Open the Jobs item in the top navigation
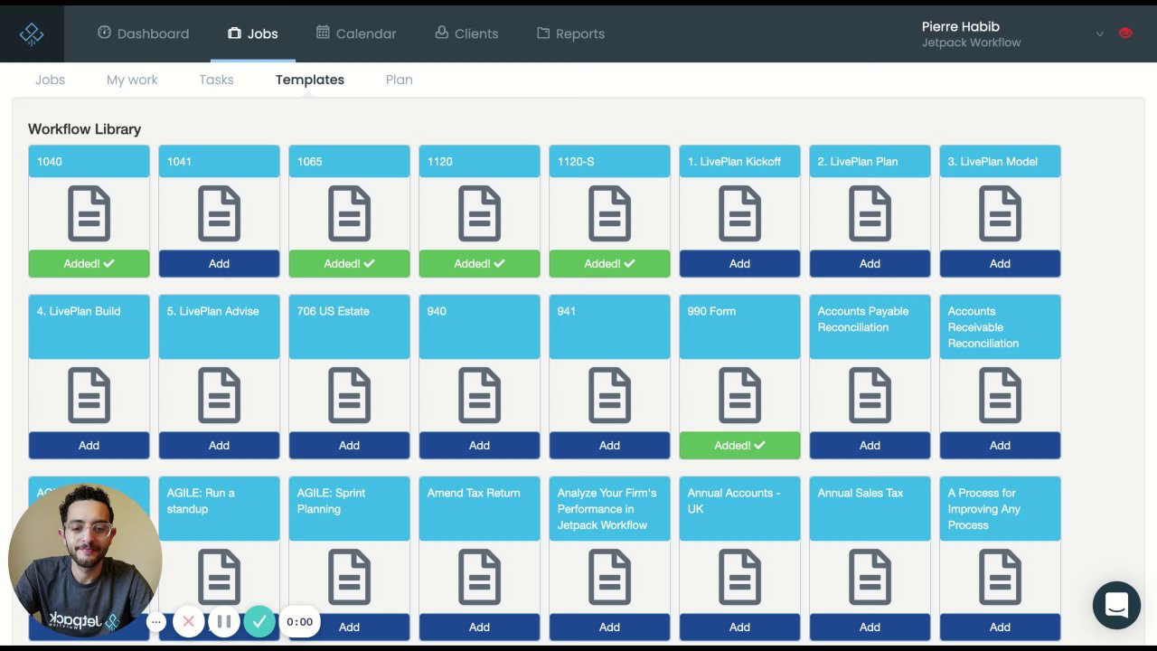This screenshot has height=651, width=1157. 253,33
